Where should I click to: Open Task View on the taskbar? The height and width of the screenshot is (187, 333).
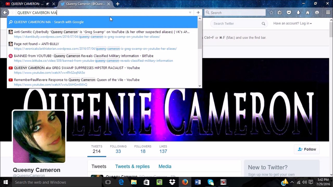108,182
